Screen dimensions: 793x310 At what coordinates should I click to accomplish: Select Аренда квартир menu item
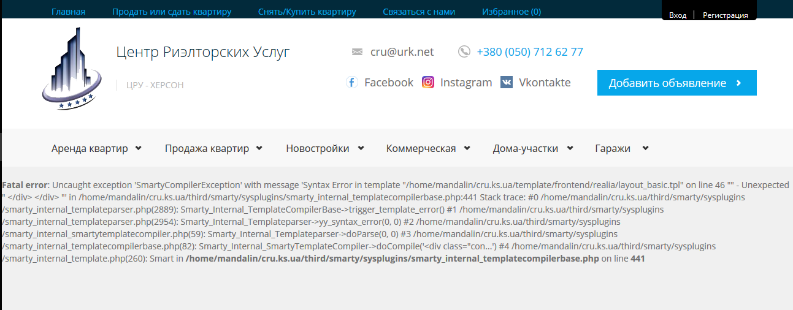point(90,148)
